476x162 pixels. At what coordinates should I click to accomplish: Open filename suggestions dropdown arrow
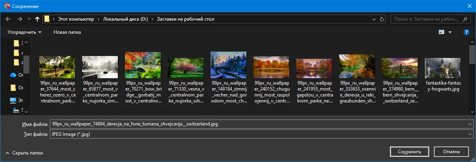point(470,124)
